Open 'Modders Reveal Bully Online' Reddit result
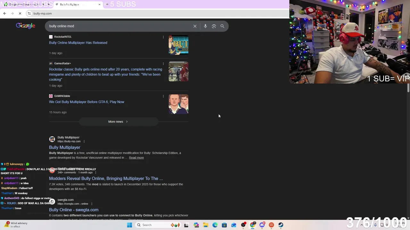Screen dimensions: 410x230 106,179
